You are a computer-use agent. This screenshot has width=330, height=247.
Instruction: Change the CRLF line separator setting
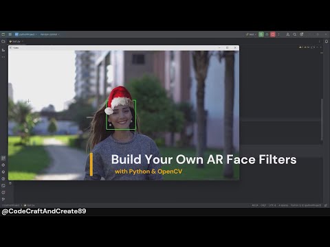263,205
